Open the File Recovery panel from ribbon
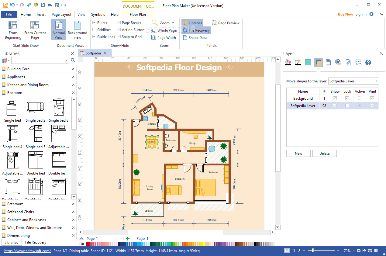Viewport: 386px width, 256px height. point(196,30)
